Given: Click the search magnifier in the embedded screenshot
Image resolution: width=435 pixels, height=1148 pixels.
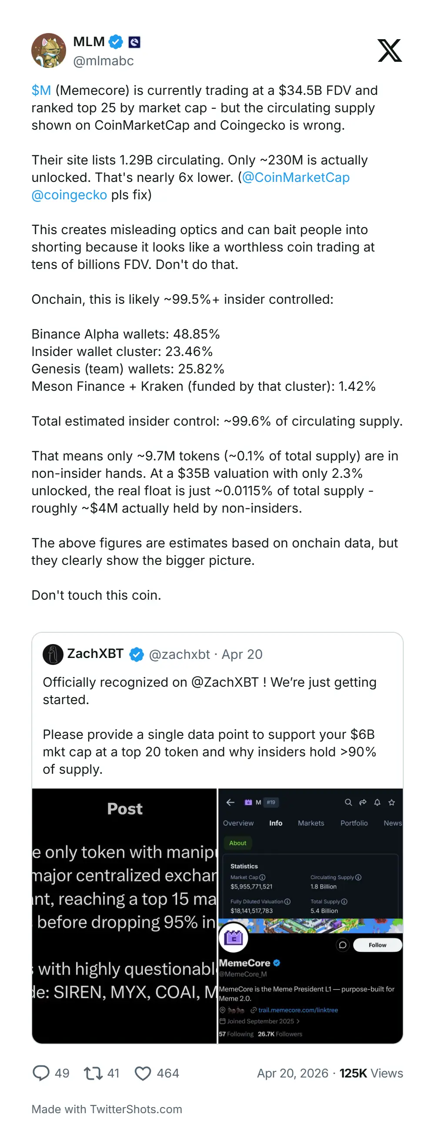Looking at the screenshot, I should click(x=348, y=802).
